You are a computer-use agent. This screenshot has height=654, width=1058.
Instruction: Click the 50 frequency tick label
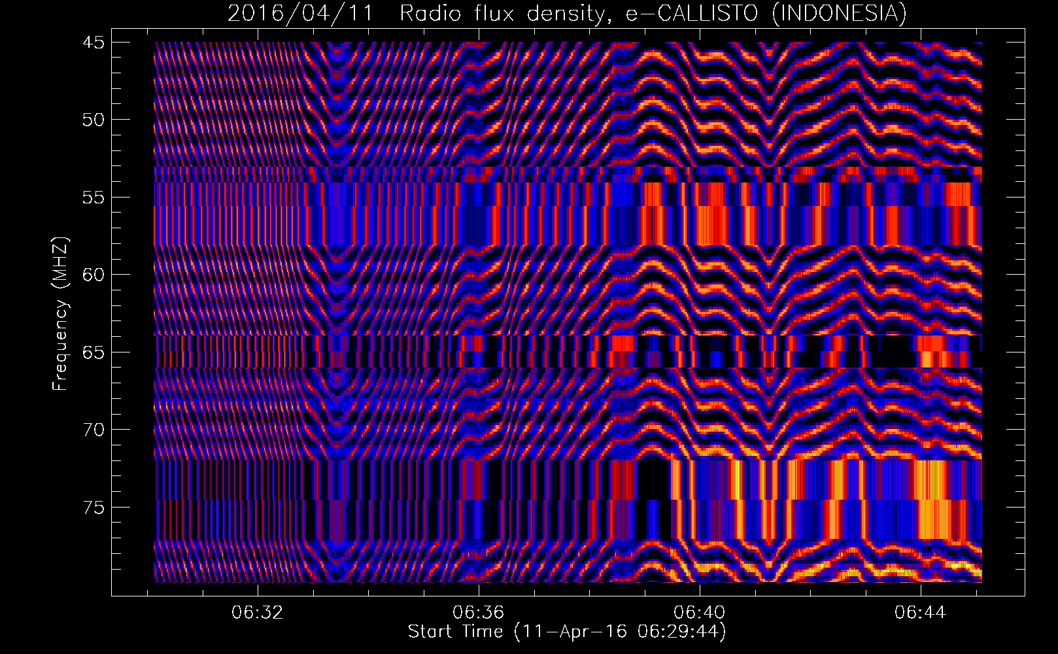(x=94, y=120)
